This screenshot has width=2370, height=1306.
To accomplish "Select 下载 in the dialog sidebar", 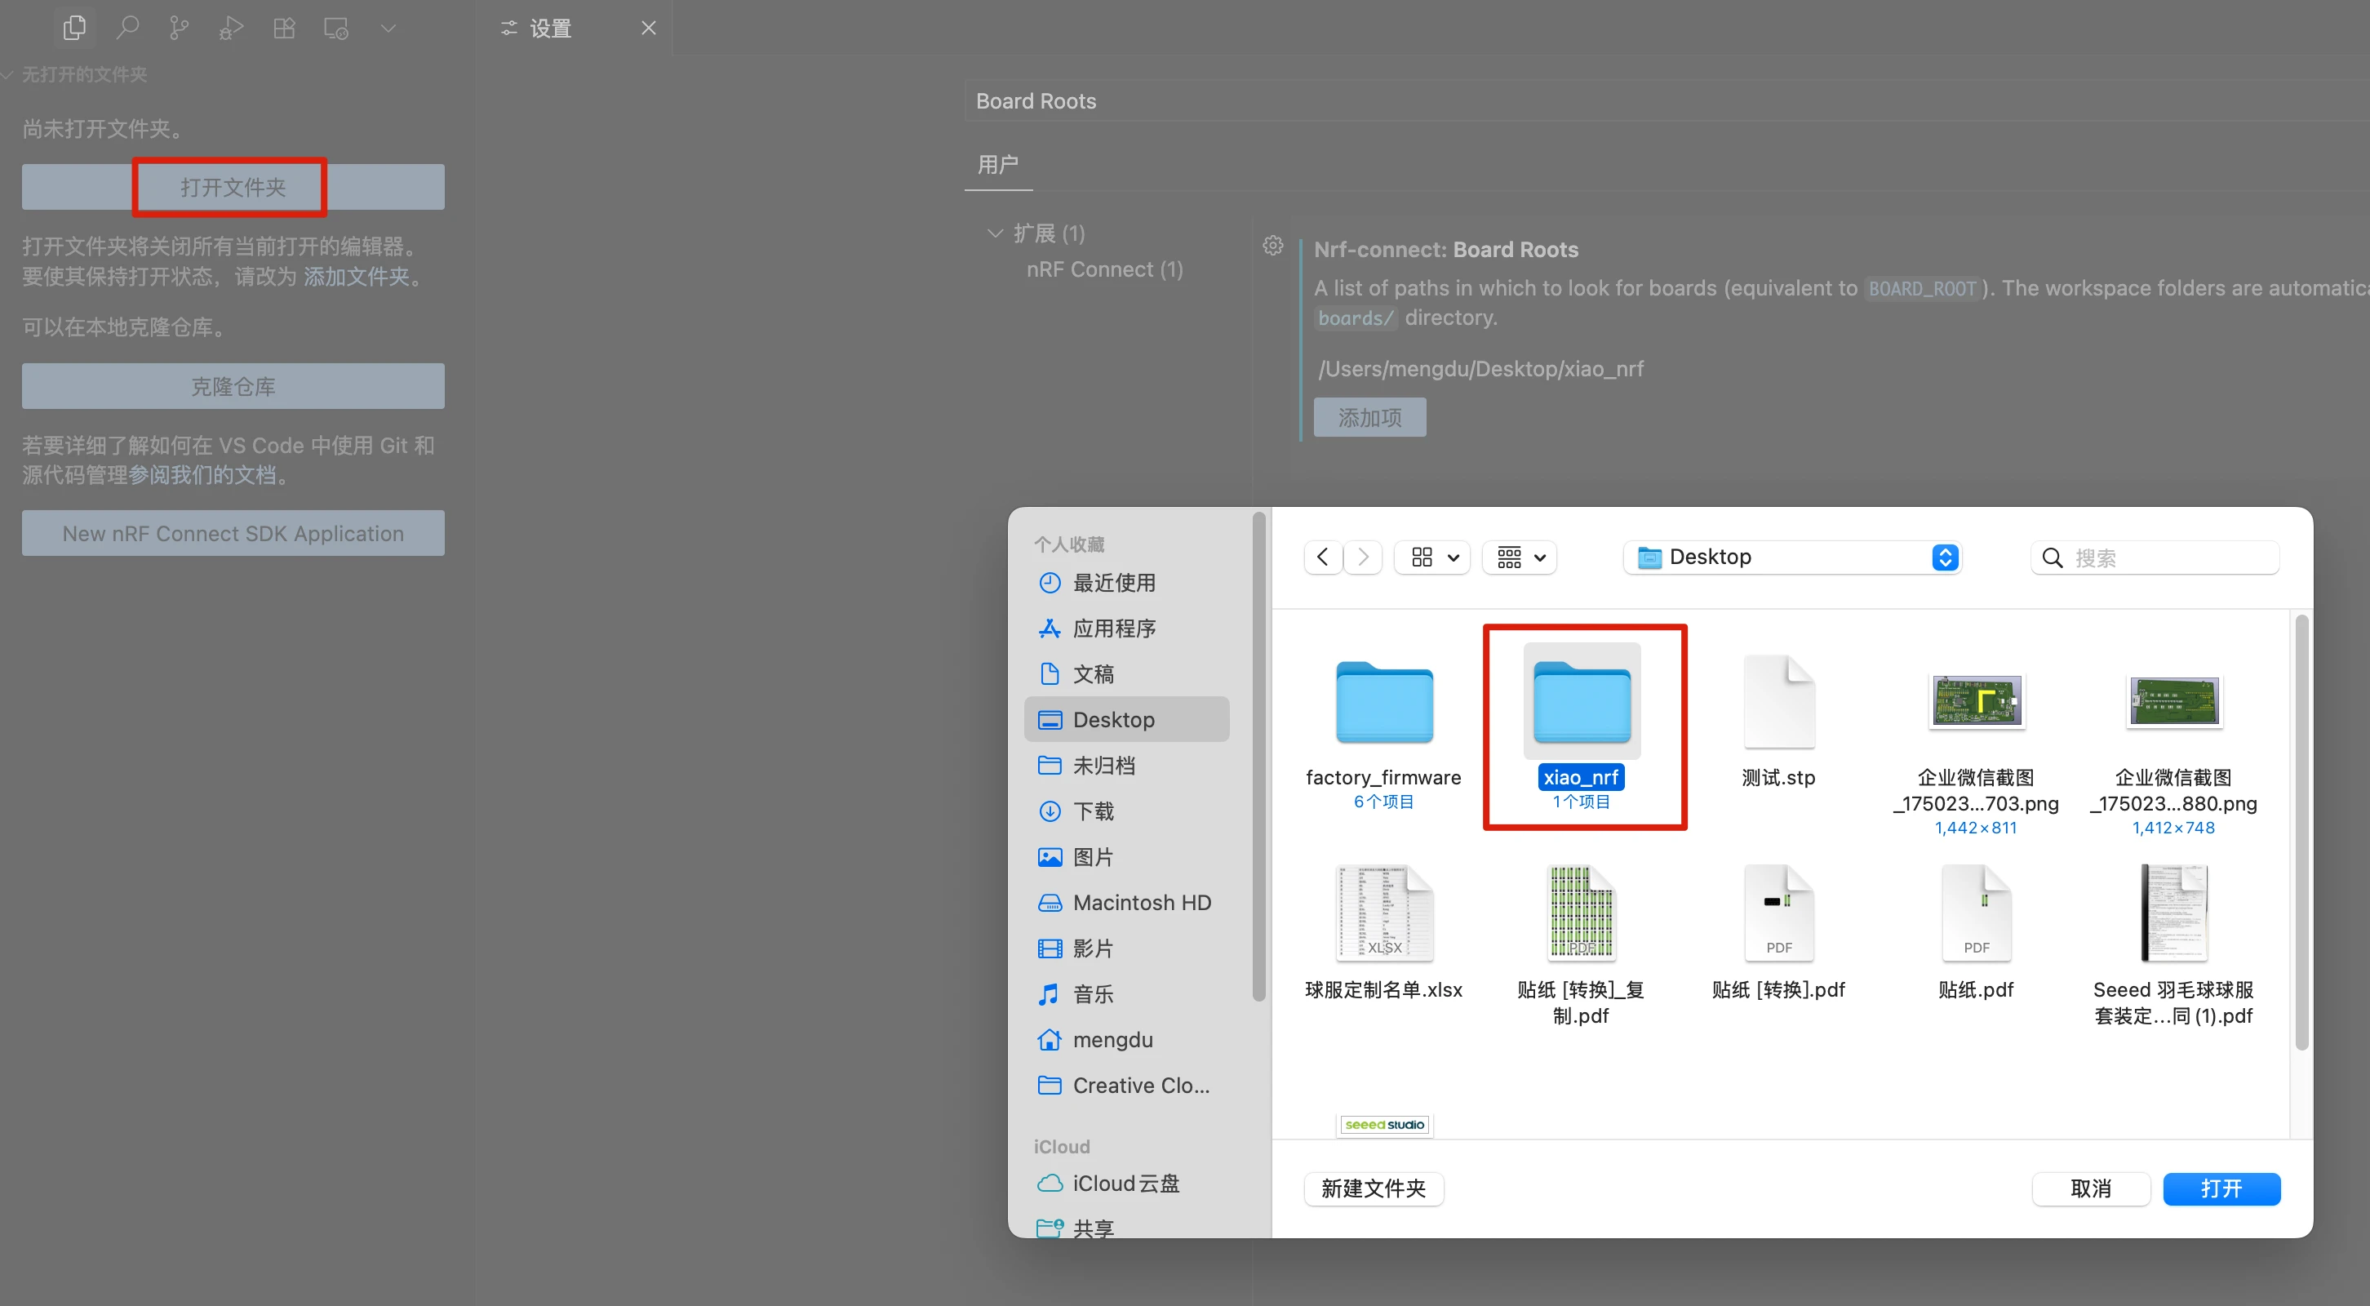I will click(1093, 811).
